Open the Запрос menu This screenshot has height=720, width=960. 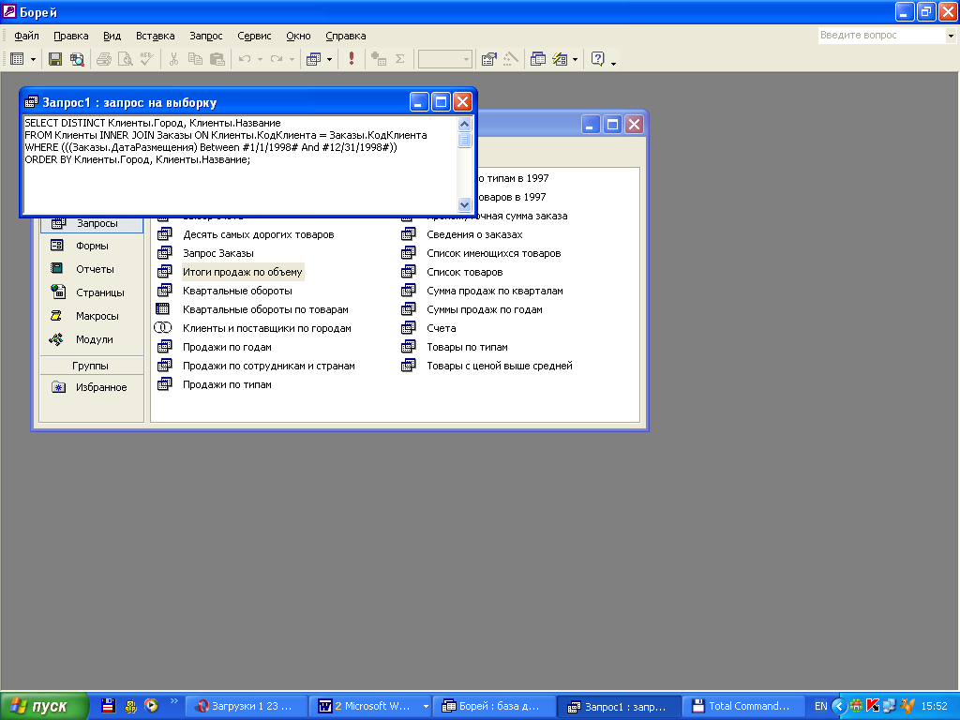[x=205, y=36]
